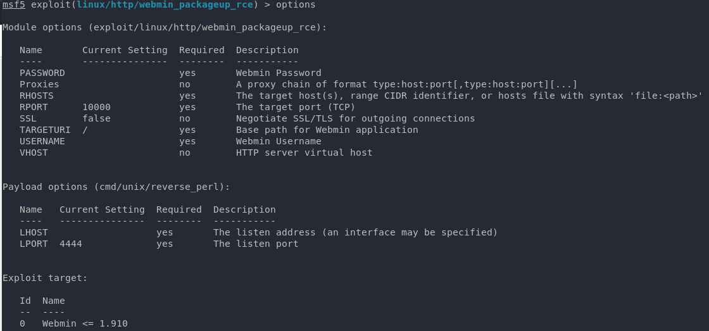
Task: Click the 'Module options' heading line
Action: (x=165, y=28)
